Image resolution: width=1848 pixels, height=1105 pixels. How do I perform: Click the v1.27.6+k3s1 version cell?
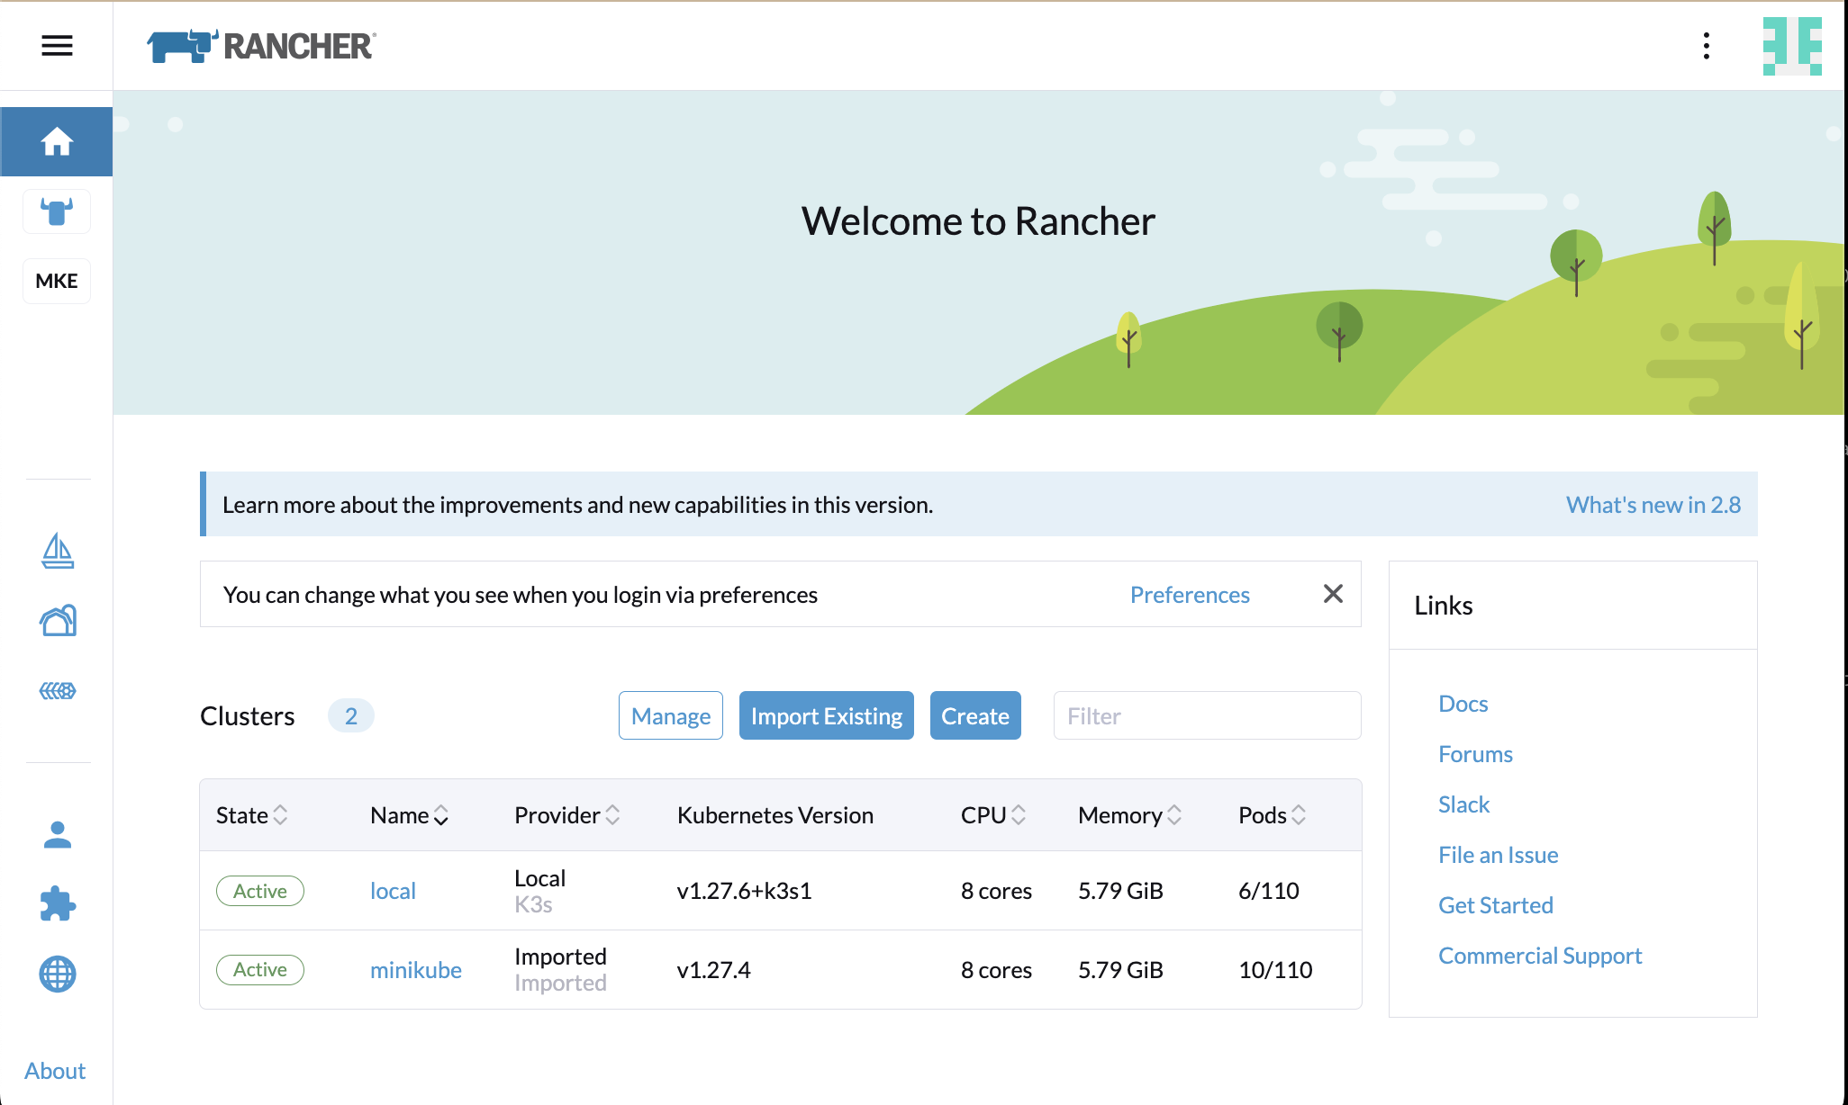click(744, 891)
